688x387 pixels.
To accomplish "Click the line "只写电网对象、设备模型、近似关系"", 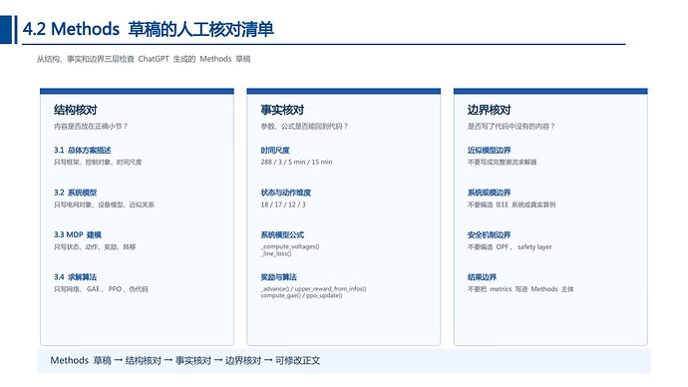I will pos(104,204).
